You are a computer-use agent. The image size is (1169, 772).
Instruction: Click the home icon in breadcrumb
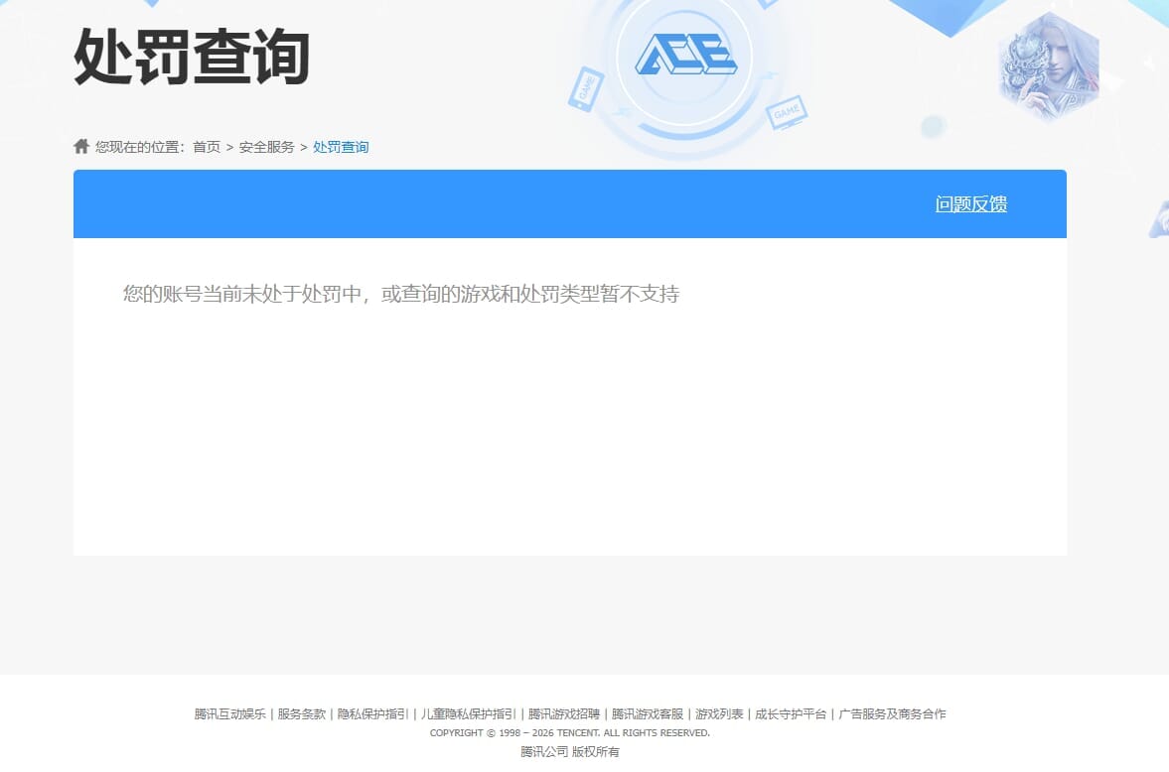[x=81, y=146]
